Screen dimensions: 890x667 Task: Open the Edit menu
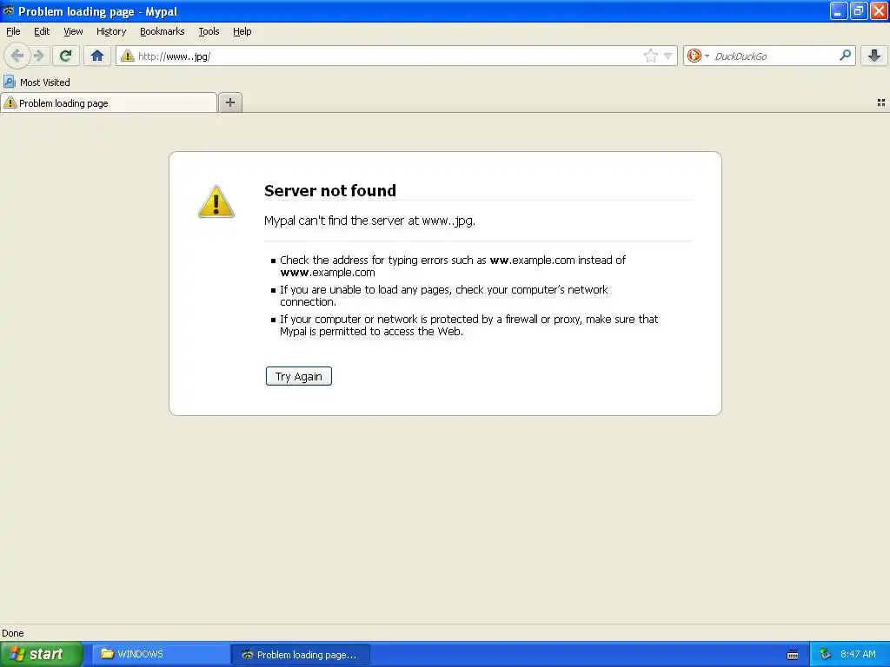pos(42,31)
